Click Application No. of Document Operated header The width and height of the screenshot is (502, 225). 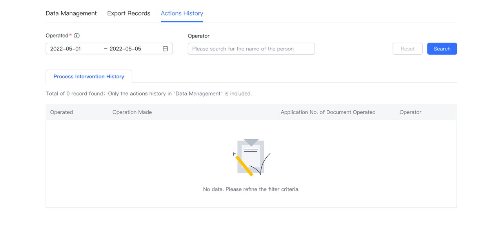pyautogui.click(x=328, y=112)
